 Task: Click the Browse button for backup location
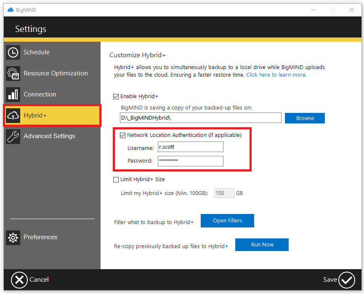click(305, 118)
